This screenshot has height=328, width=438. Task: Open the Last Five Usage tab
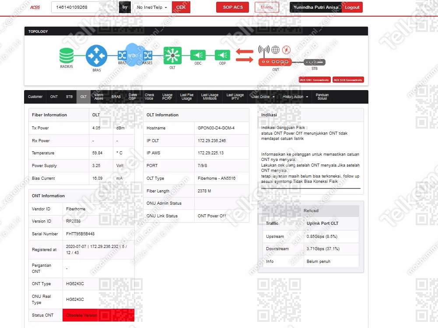(x=186, y=97)
